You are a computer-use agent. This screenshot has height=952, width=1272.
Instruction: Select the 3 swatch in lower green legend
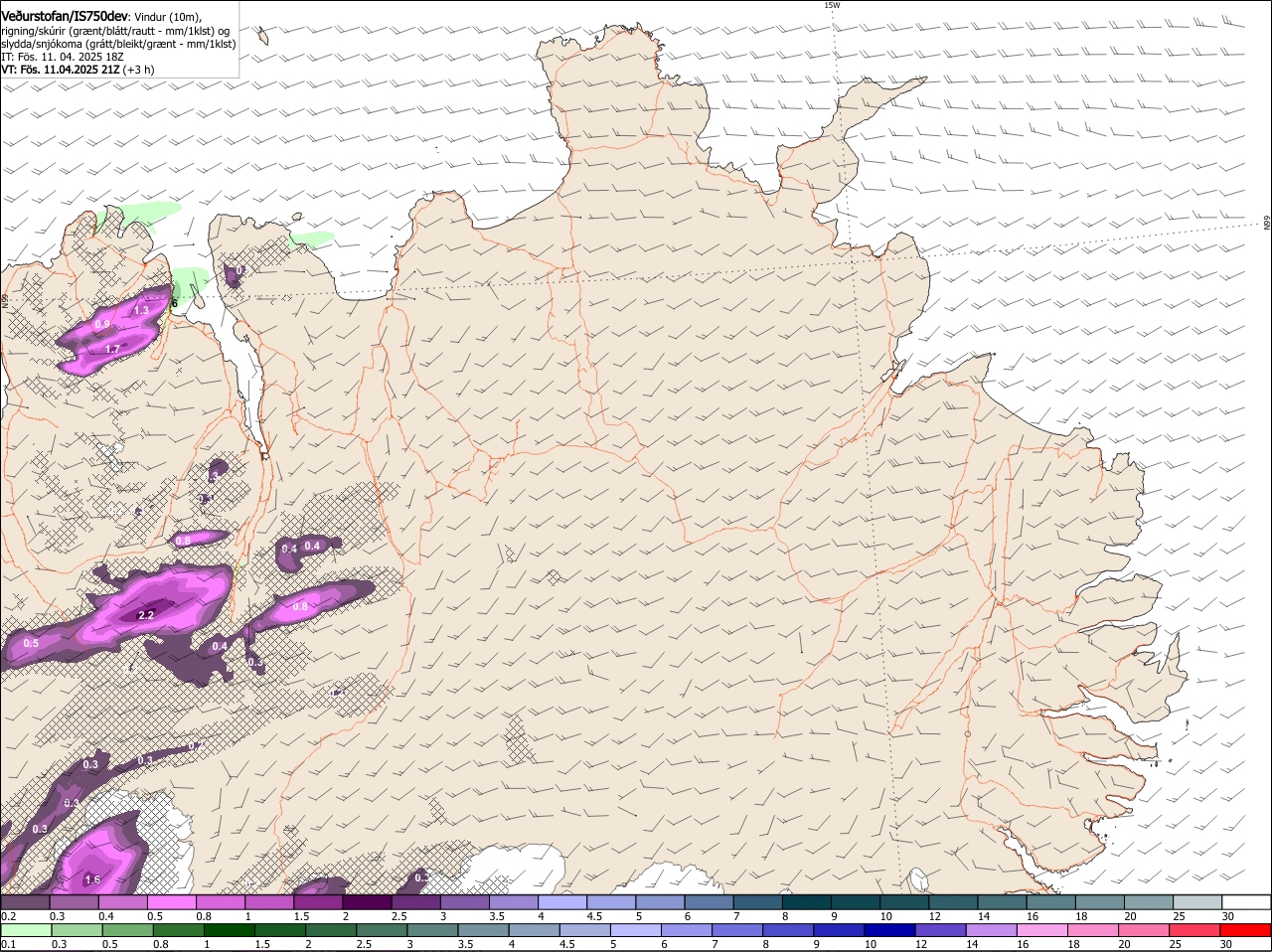tap(432, 931)
